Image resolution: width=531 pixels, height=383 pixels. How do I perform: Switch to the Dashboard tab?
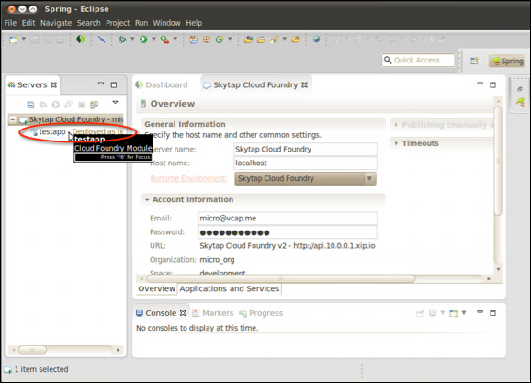[162, 85]
